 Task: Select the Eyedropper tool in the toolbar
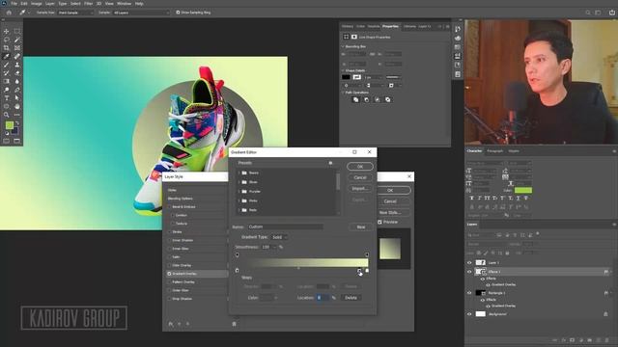[x=7, y=56]
